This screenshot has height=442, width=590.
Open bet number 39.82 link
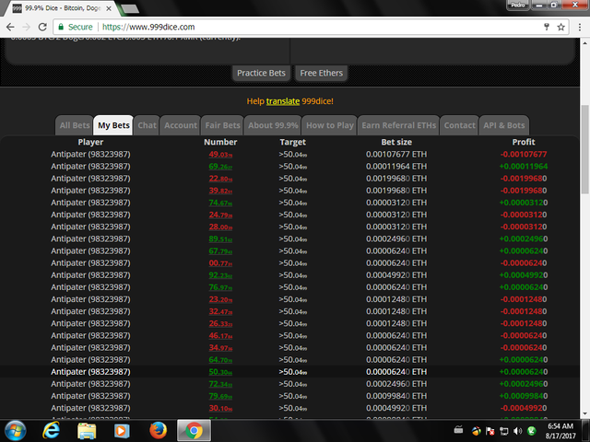click(x=220, y=191)
